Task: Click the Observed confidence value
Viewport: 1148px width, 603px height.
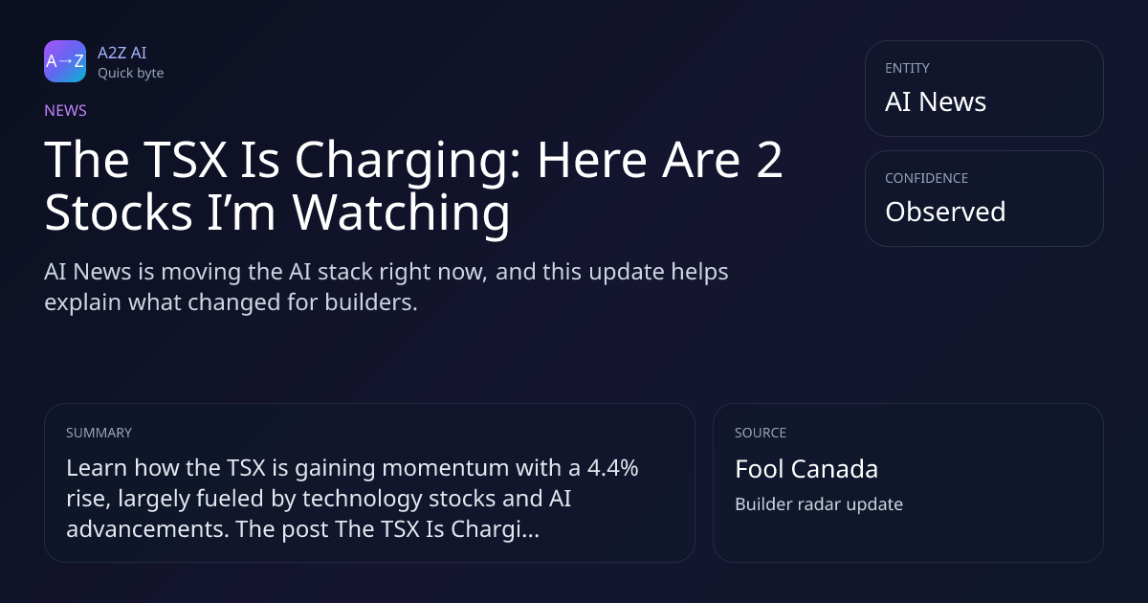Action: point(945,212)
